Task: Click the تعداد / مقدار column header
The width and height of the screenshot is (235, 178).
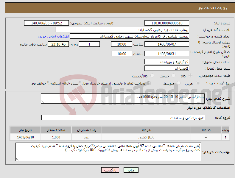Action: 56,130
